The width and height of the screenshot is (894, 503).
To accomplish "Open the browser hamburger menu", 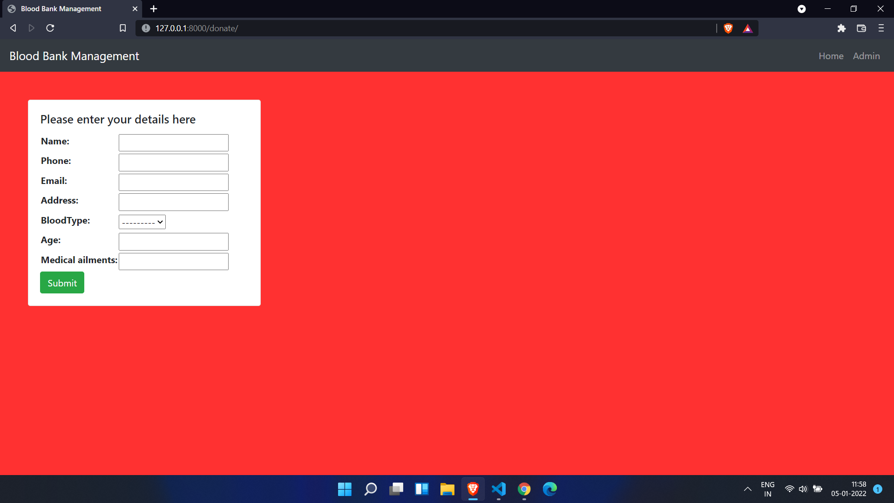I will pos(880,28).
